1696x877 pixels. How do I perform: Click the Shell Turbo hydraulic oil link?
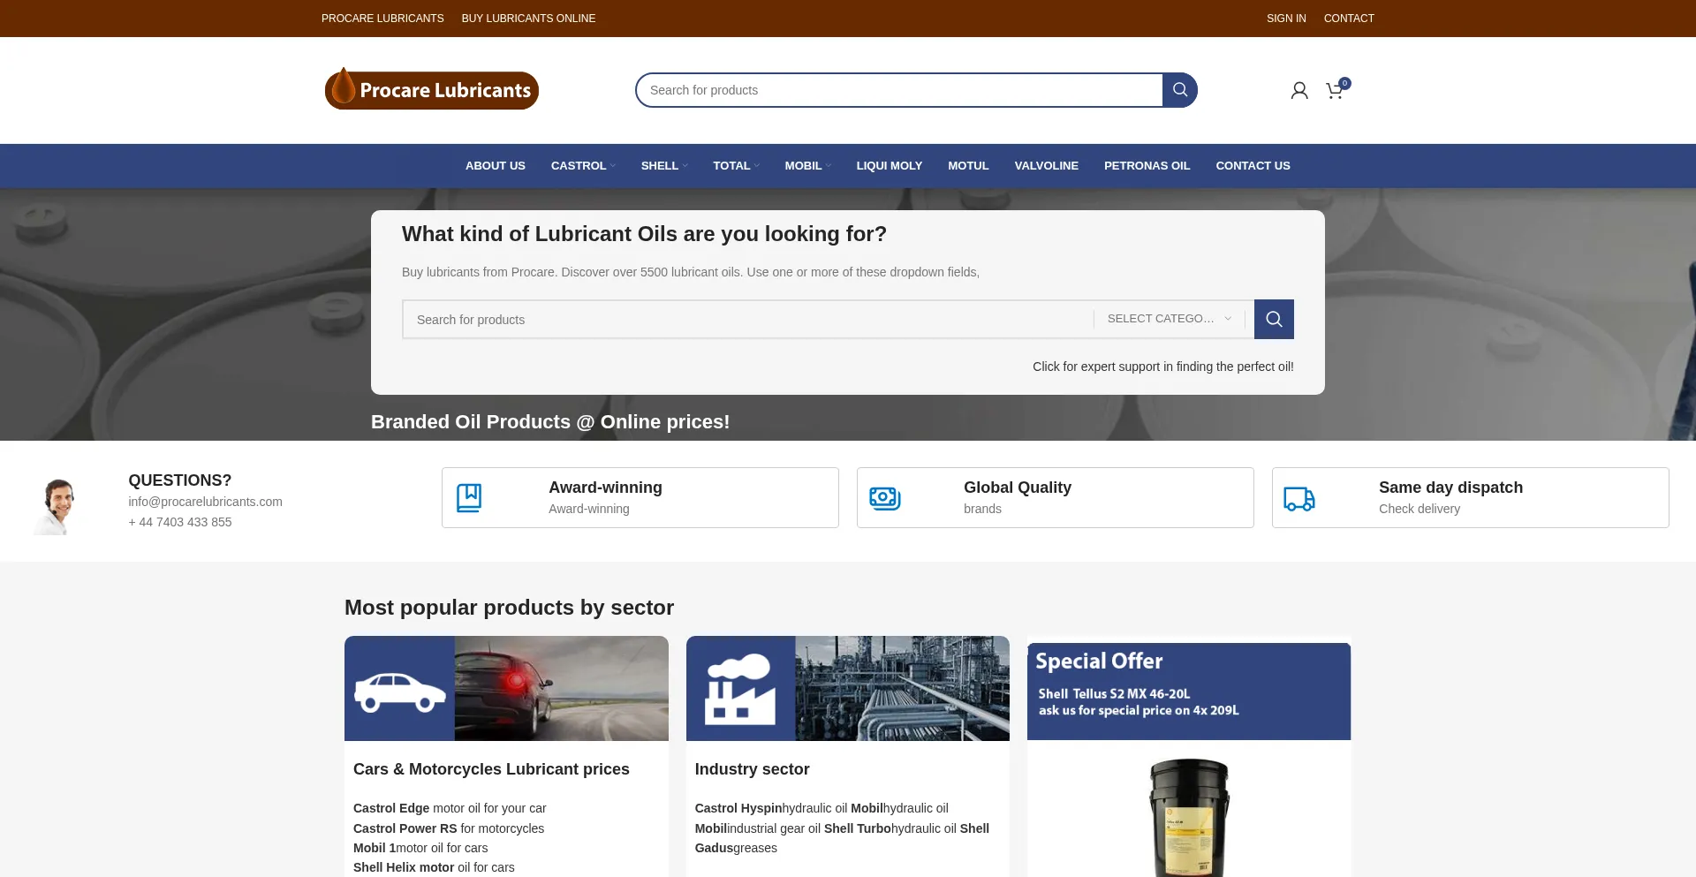[x=890, y=828]
